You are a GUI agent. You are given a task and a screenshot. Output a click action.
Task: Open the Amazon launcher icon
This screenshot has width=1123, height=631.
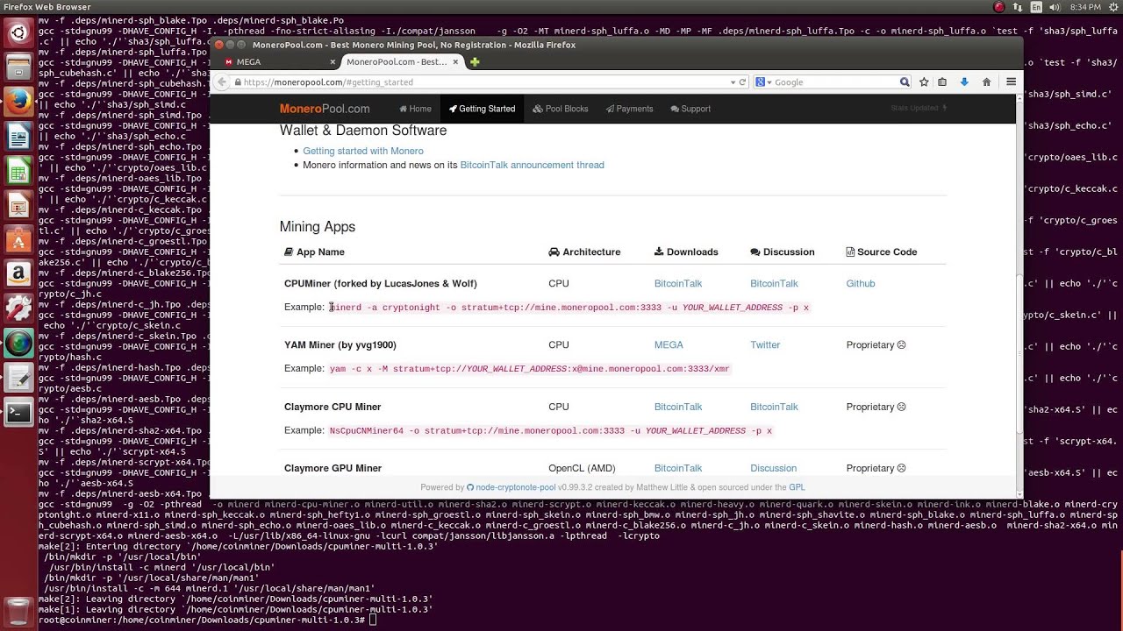18,273
